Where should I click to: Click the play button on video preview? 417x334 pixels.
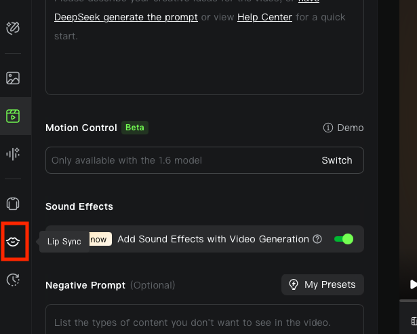coord(413,284)
